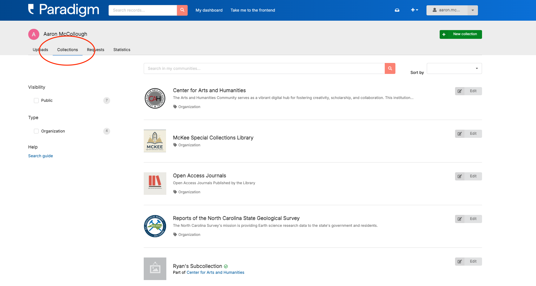Click the verified checkmark beside Ryan's Subcollection

click(x=226, y=267)
